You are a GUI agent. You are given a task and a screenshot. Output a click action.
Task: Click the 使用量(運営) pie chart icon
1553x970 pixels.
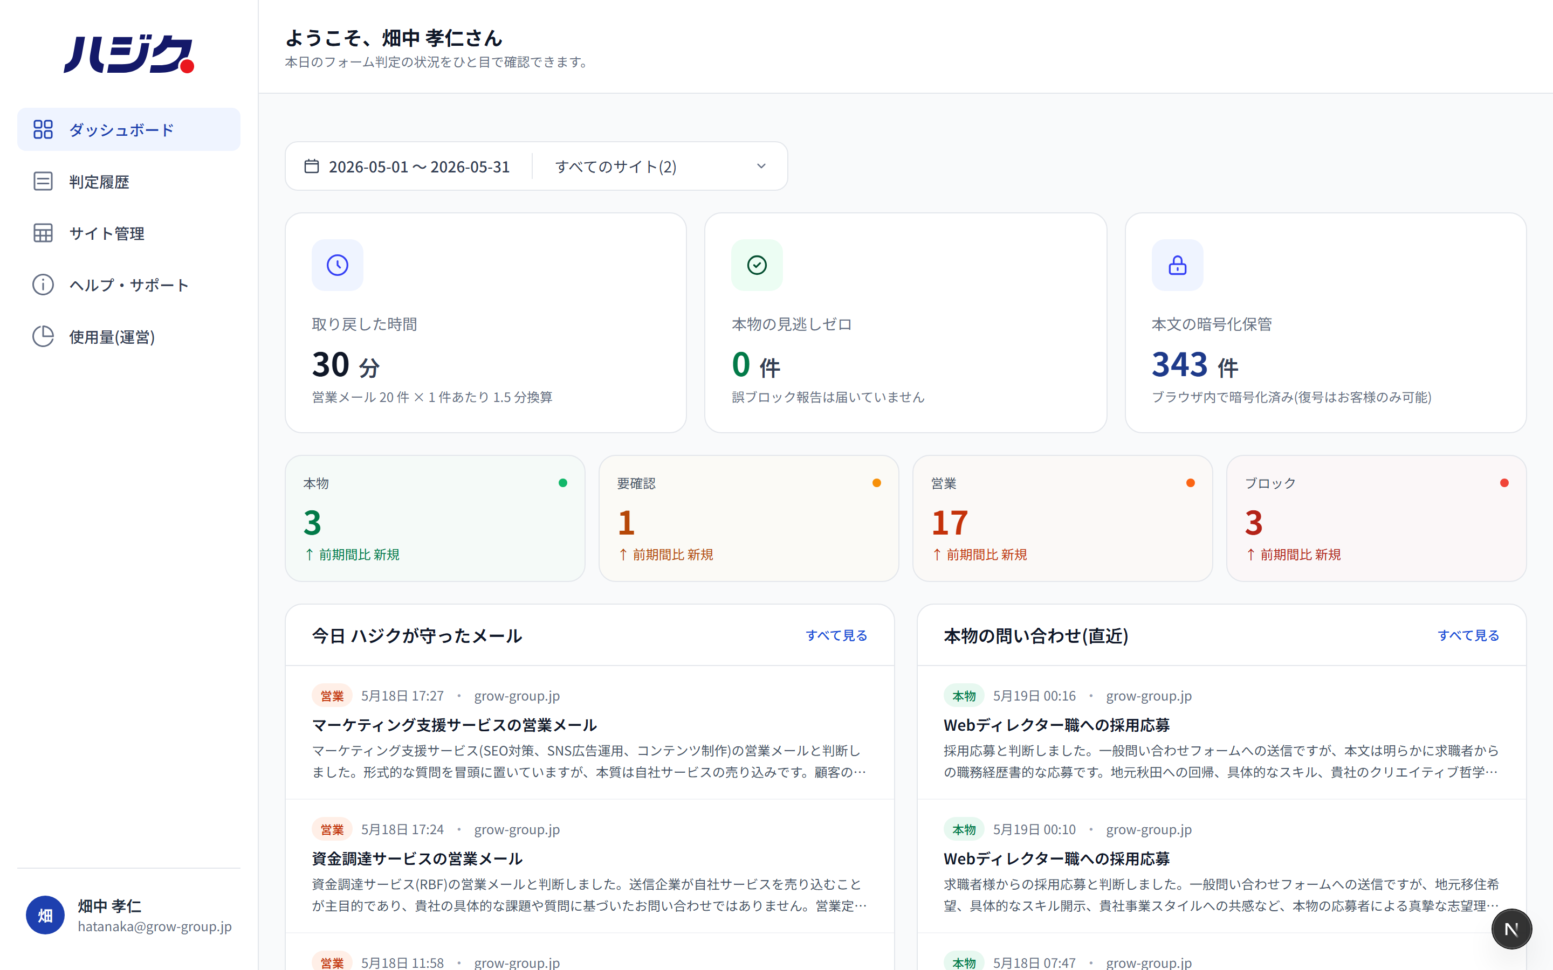(43, 336)
